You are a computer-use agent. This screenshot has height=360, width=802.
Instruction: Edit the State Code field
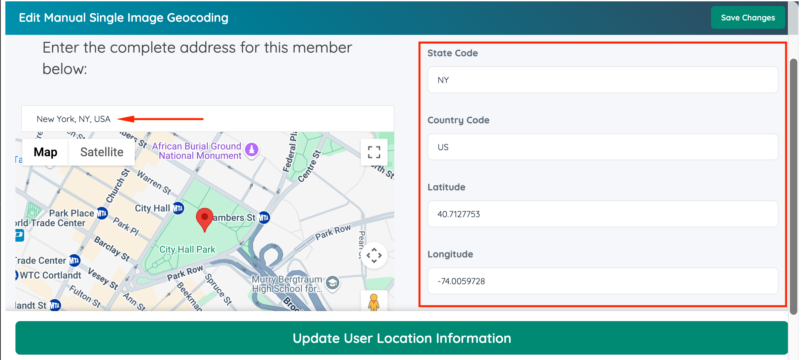pyautogui.click(x=603, y=80)
